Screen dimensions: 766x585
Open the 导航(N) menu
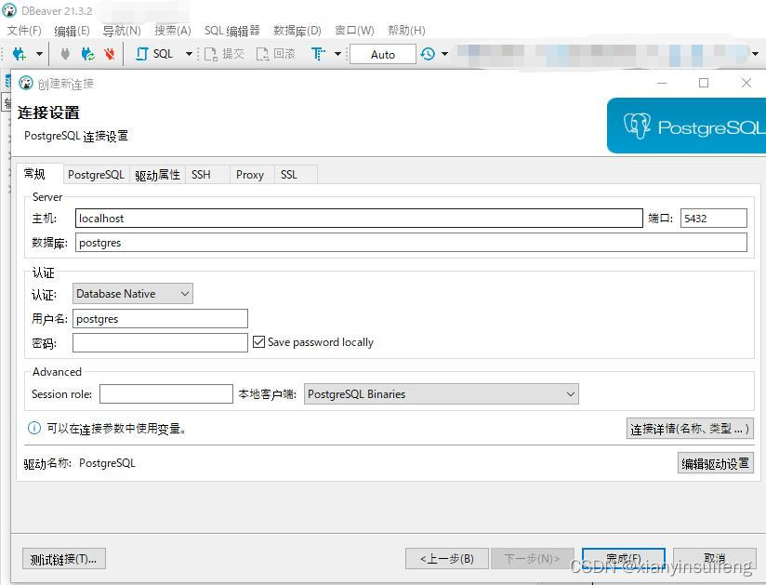click(122, 31)
